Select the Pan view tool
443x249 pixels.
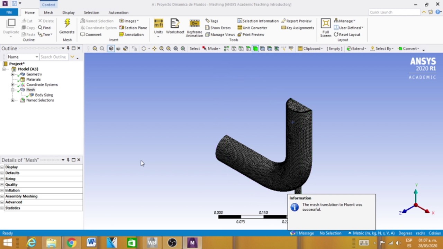pos(154,48)
